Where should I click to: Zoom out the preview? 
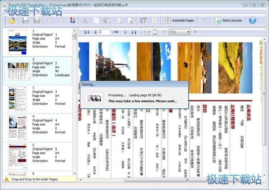pos(164,32)
